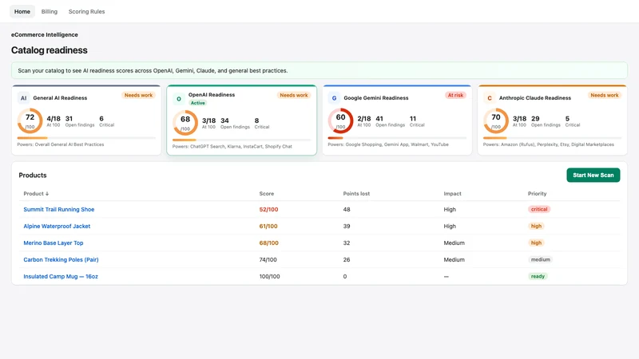This screenshot has height=359, width=639.
Task: Click the General AI Readiness AI icon
Action: click(x=23, y=98)
